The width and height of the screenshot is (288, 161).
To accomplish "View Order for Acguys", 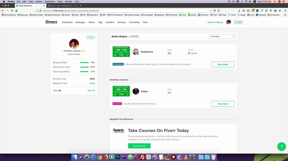I will [x=223, y=104].
